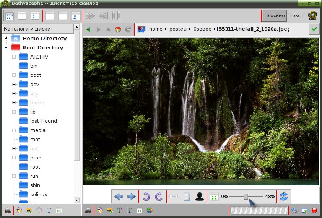Toggle the Плоские button
This screenshot has width=322, height=218.
(274, 16)
